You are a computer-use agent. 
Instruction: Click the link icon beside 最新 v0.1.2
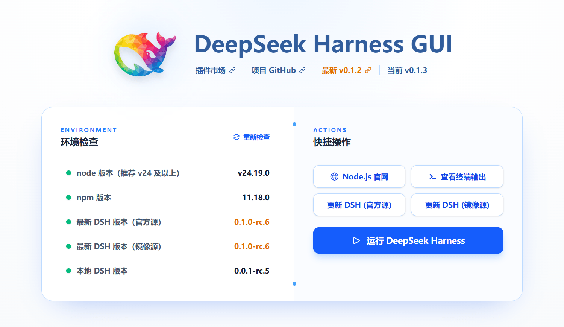click(368, 70)
